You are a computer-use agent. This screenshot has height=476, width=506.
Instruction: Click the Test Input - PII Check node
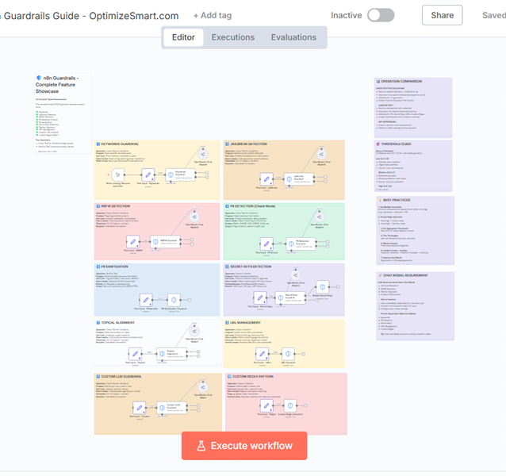[x=267, y=241]
